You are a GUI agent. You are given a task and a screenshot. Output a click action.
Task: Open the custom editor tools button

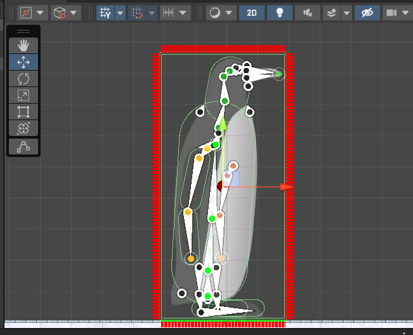(23, 147)
